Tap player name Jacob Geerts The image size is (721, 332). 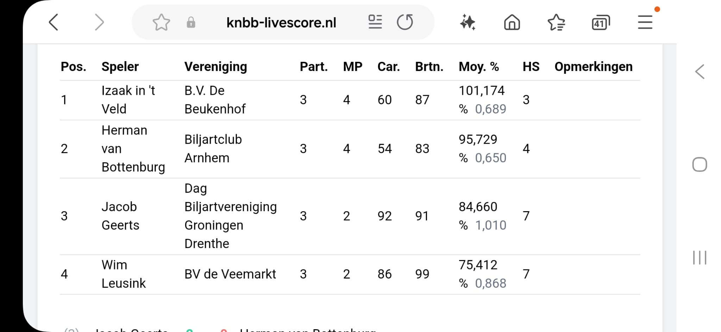pos(120,216)
